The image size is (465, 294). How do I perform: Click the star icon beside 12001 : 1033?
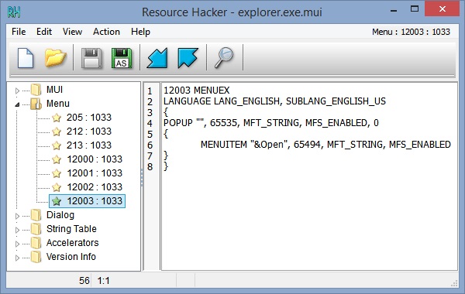point(57,173)
